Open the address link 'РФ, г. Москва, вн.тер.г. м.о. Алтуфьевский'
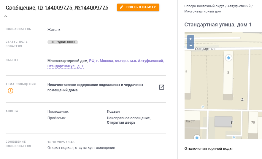262x159 pixels. pyautogui.click(x=126, y=61)
